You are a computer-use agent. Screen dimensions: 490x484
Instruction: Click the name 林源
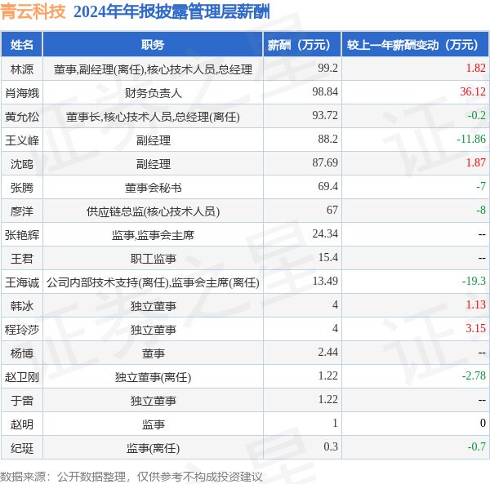click(x=21, y=69)
